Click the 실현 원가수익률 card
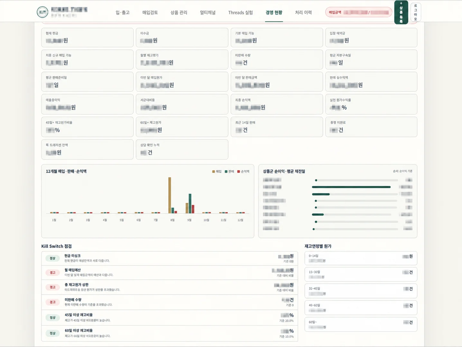 [371, 104]
